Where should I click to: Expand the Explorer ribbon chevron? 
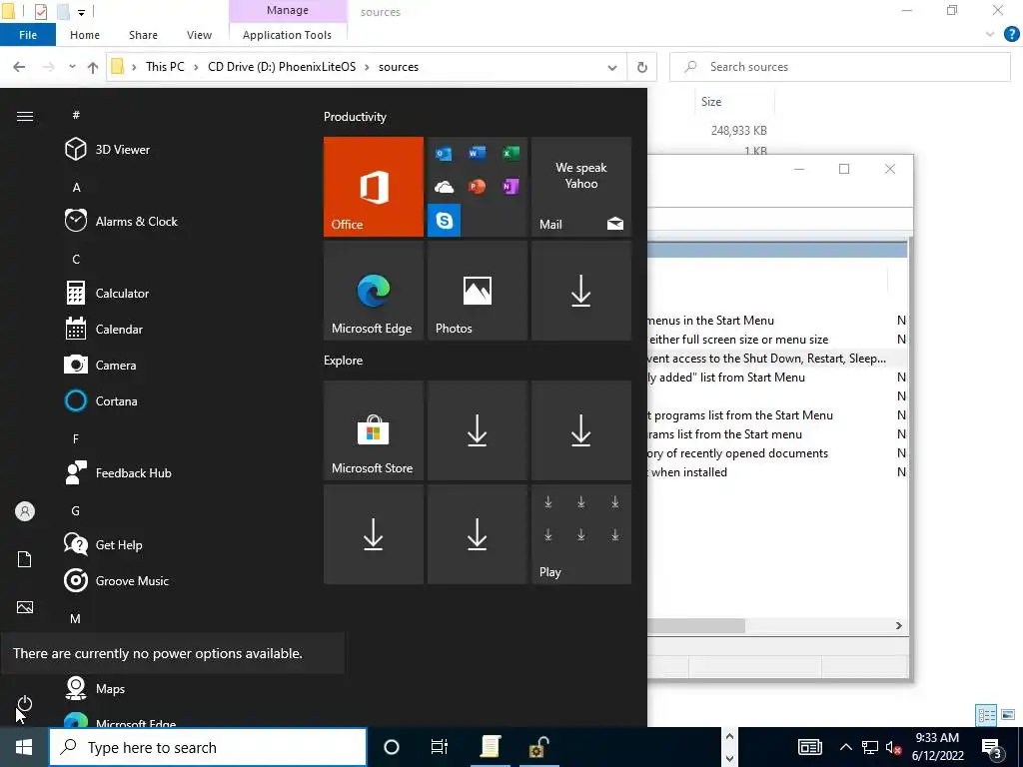coord(990,35)
